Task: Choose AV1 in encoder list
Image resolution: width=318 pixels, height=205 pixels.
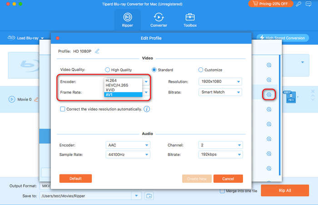Action: (x=123, y=95)
